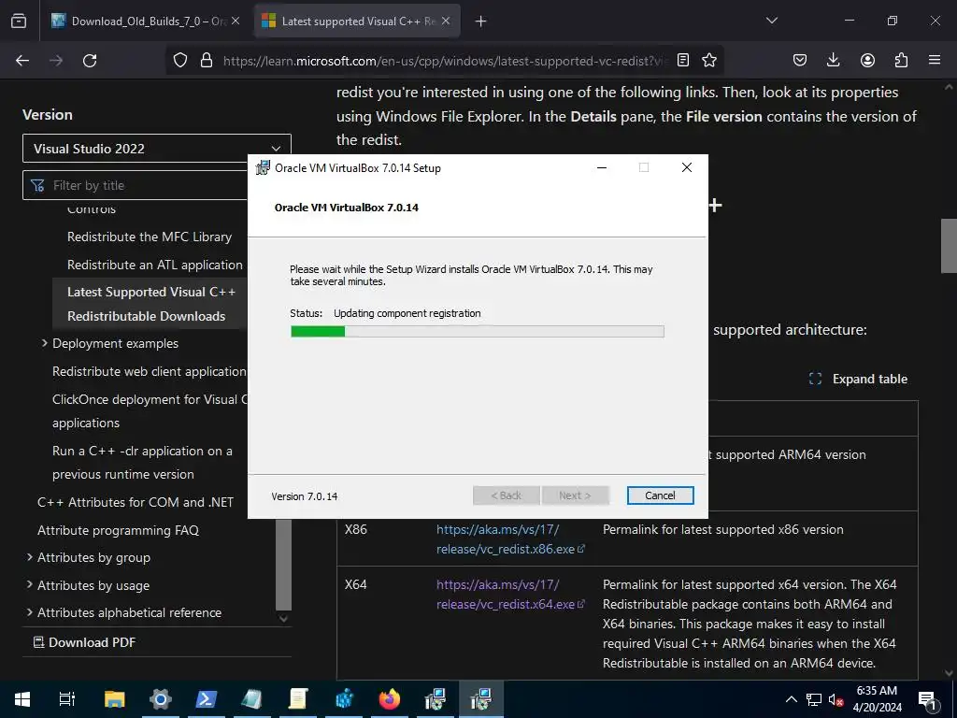
Task: Open the Firefox downloads panel
Action: (833, 60)
